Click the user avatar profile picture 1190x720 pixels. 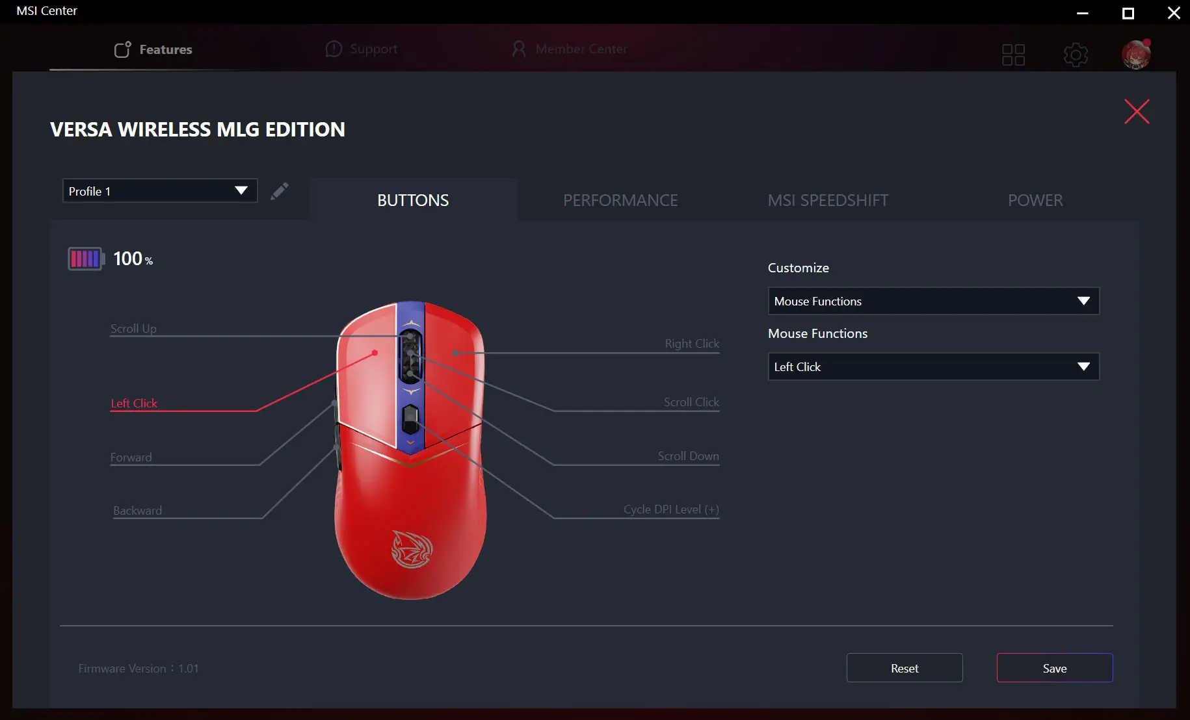coord(1136,54)
